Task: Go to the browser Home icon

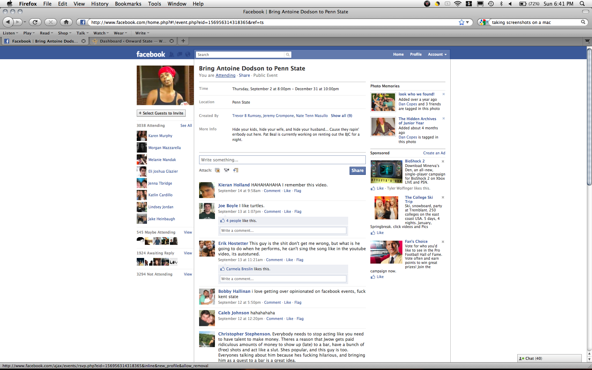Action: [x=66, y=22]
